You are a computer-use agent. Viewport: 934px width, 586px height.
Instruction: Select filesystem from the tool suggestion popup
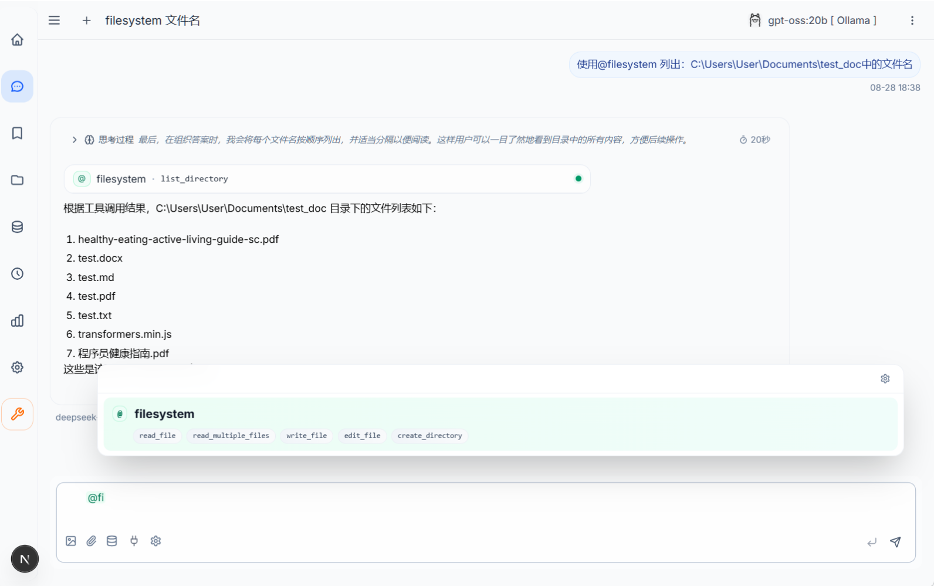coord(164,414)
